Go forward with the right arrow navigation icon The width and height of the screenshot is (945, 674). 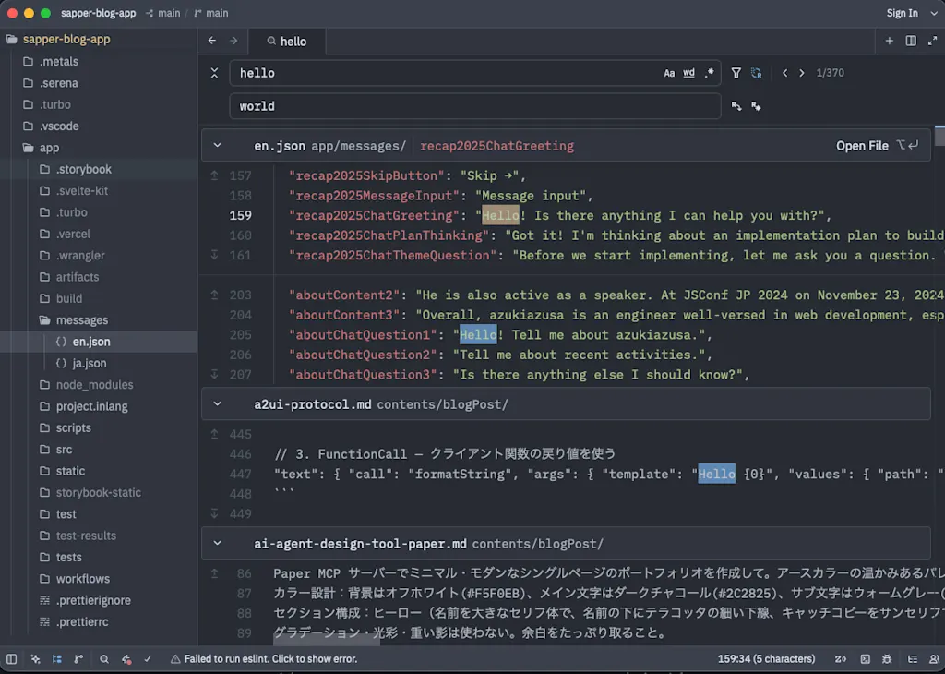point(233,41)
